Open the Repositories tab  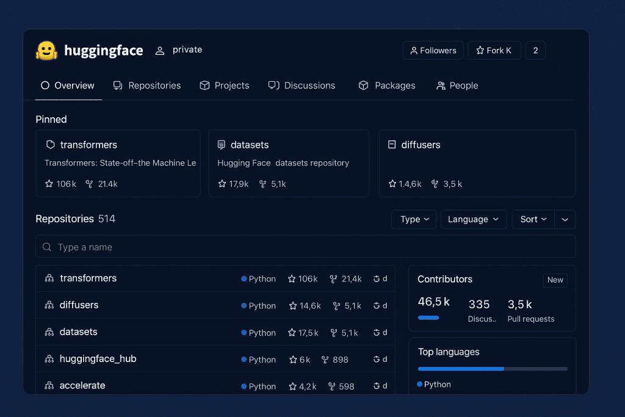147,85
